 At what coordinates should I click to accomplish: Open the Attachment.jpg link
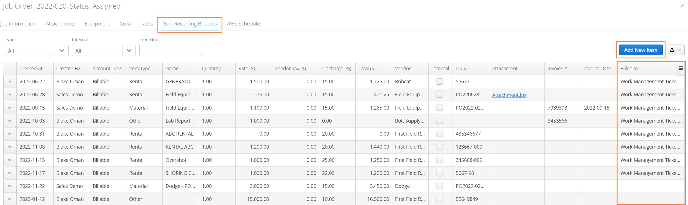[509, 95]
